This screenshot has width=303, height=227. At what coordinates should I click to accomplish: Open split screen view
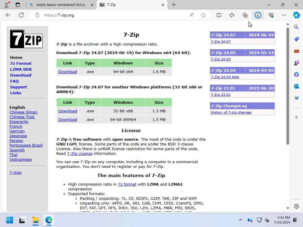pos(219,15)
